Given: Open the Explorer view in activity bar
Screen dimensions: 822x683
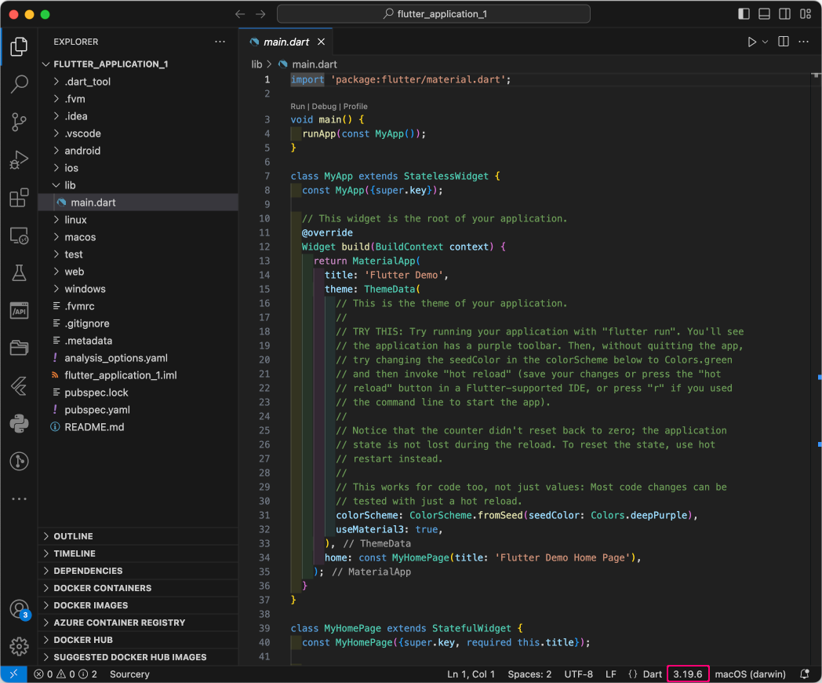Looking at the screenshot, I should point(19,46).
